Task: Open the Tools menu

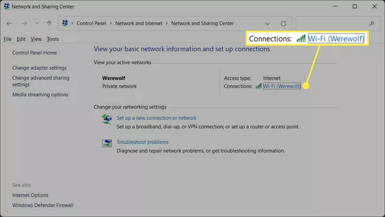Action: tap(53, 39)
